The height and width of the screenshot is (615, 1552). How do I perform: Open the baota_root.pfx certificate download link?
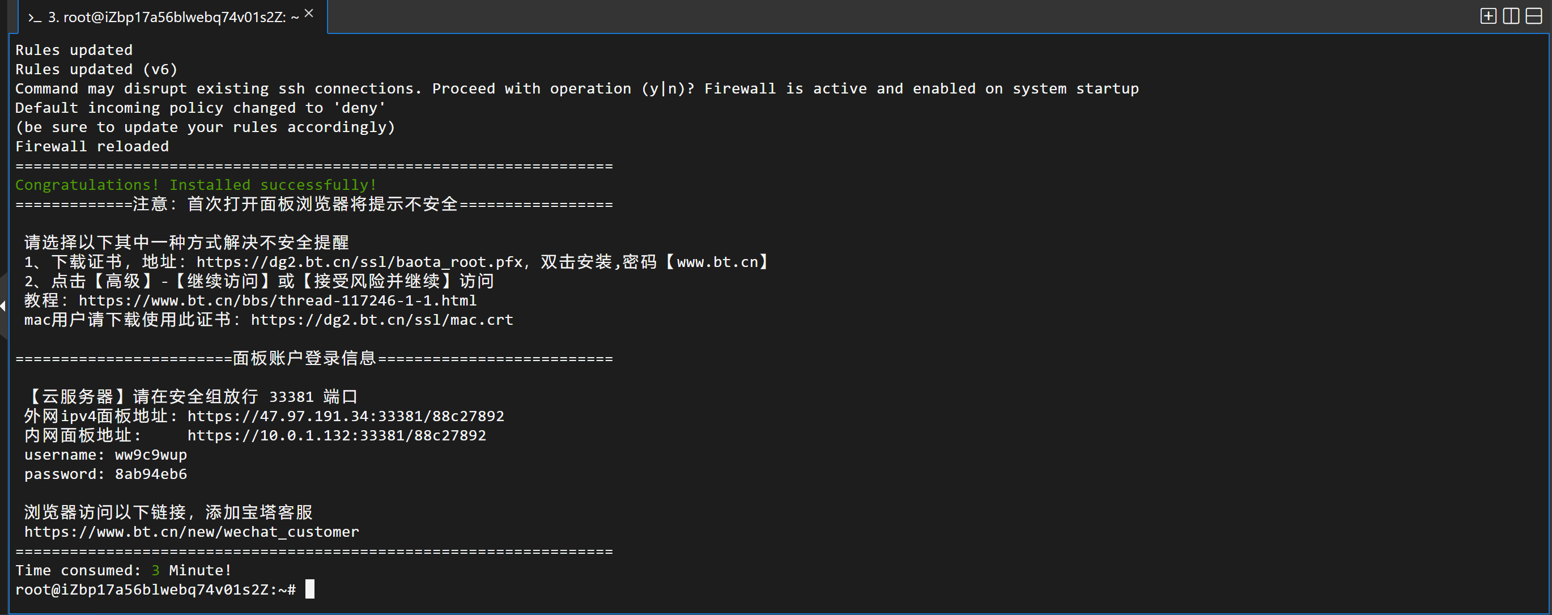(x=359, y=262)
